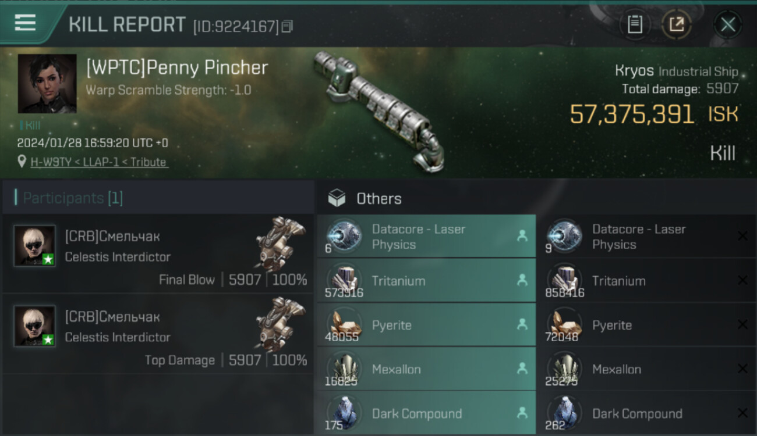Click the dropped Mexallon person icon
The image size is (757, 436).
522,369
